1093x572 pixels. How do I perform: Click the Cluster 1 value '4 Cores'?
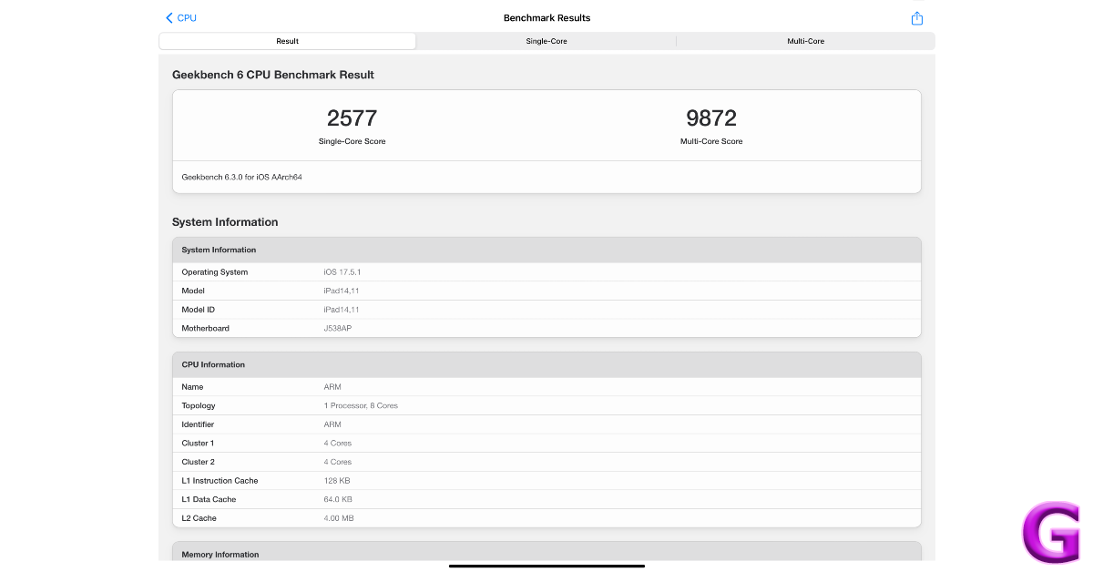click(x=337, y=444)
